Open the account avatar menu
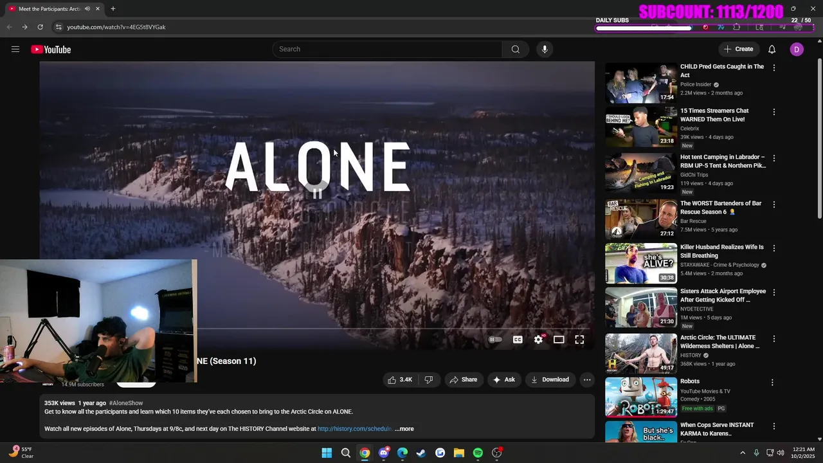Screen dimensions: 823x463 click(797, 50)
